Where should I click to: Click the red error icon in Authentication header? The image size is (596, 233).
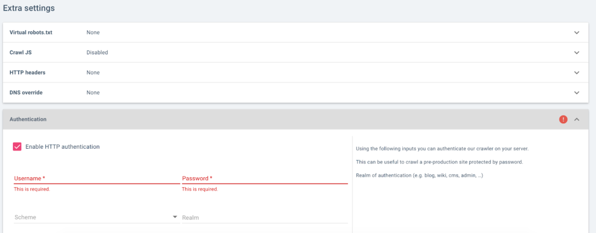(563, 119)
